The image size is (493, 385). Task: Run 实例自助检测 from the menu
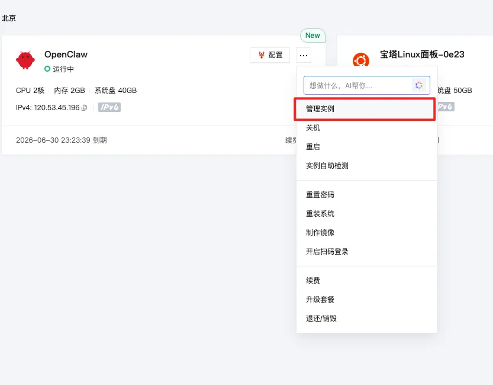coord(367,166)
